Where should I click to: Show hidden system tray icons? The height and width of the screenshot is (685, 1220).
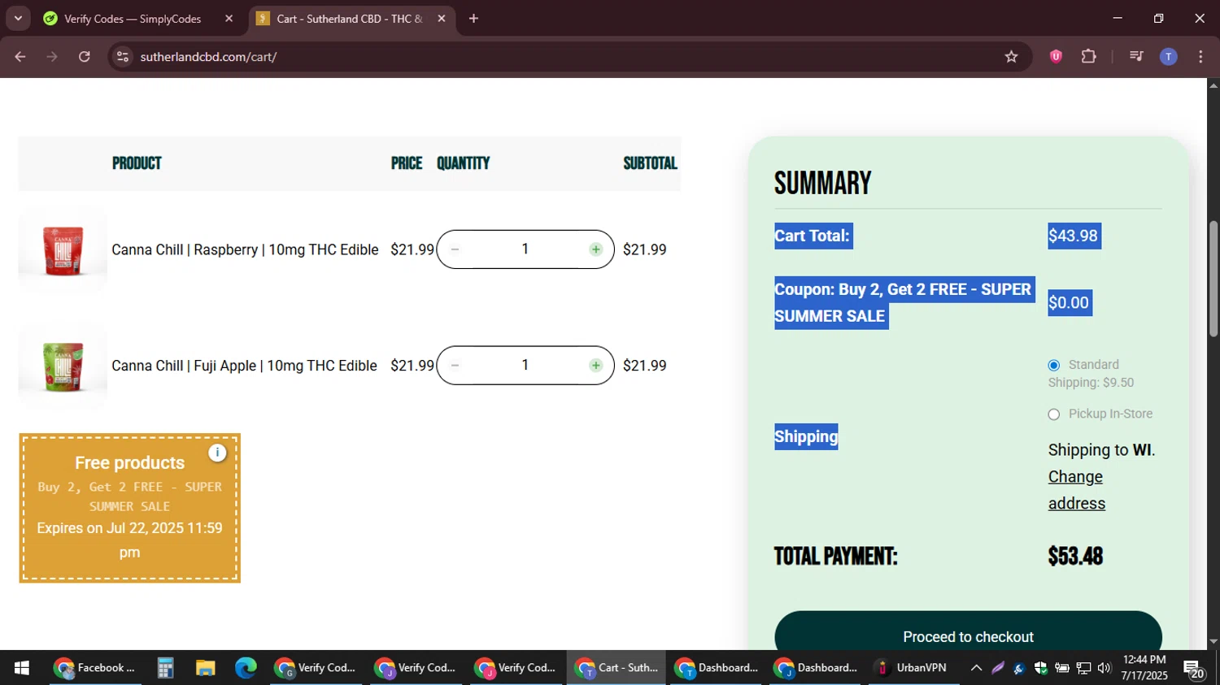[x=976, y=668]
